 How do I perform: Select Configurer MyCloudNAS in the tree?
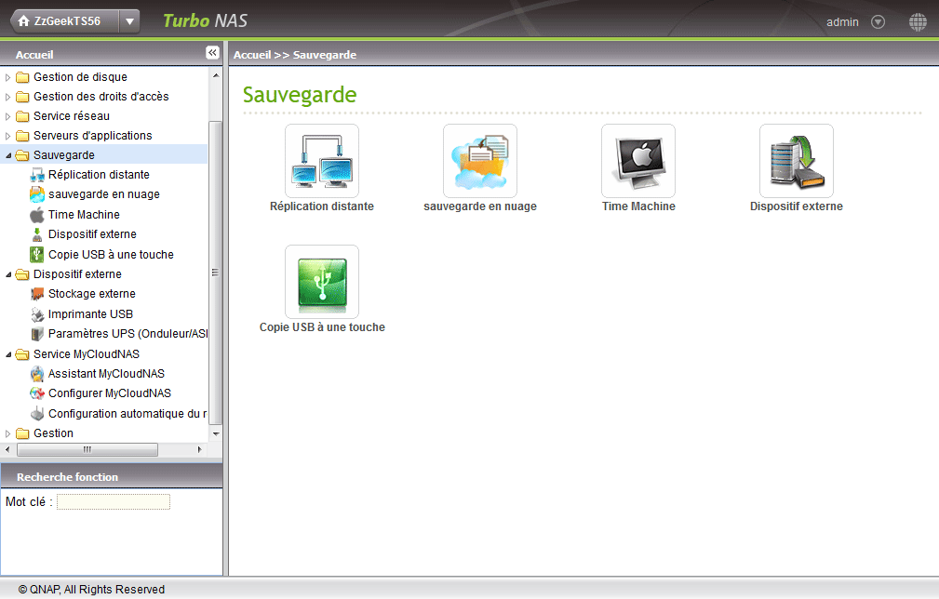(110, 393)
